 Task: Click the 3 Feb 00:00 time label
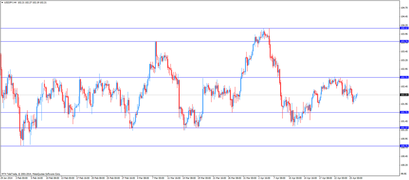click(21, 178)
